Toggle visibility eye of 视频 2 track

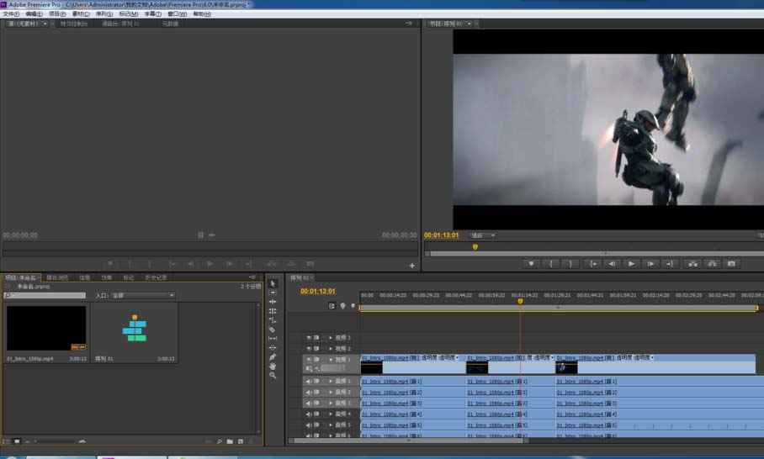pyautogui.click(x=309, y=349)
